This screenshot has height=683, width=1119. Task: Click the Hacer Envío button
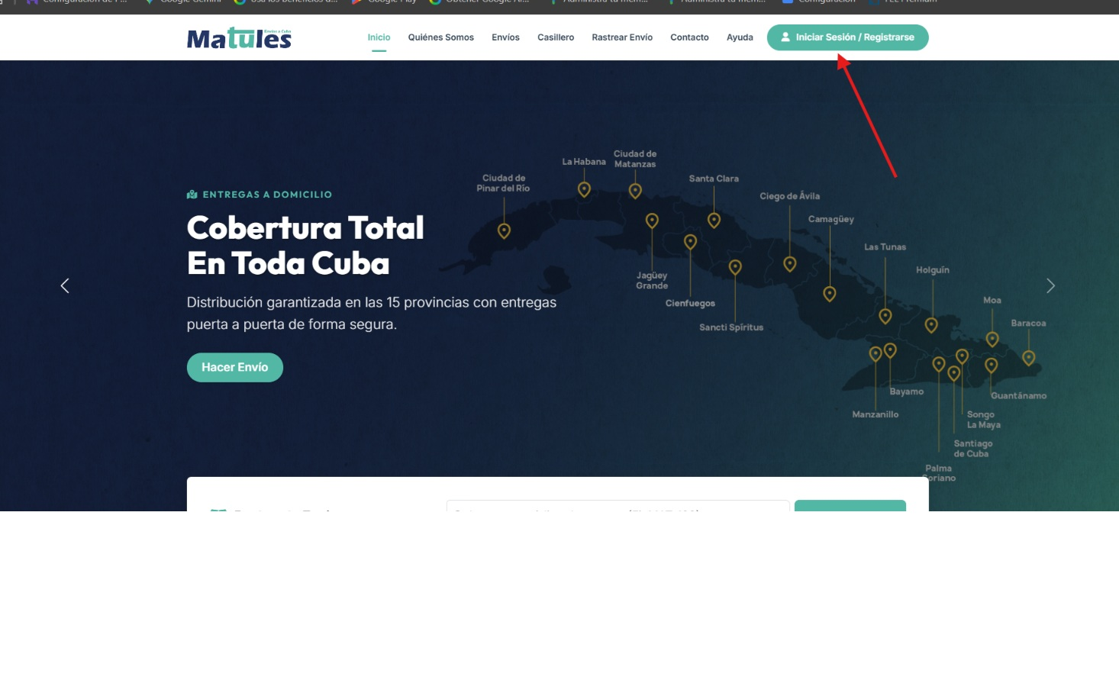tap(235, 368)
